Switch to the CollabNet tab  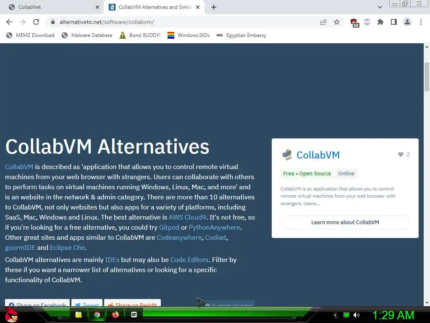coord(52,7)
